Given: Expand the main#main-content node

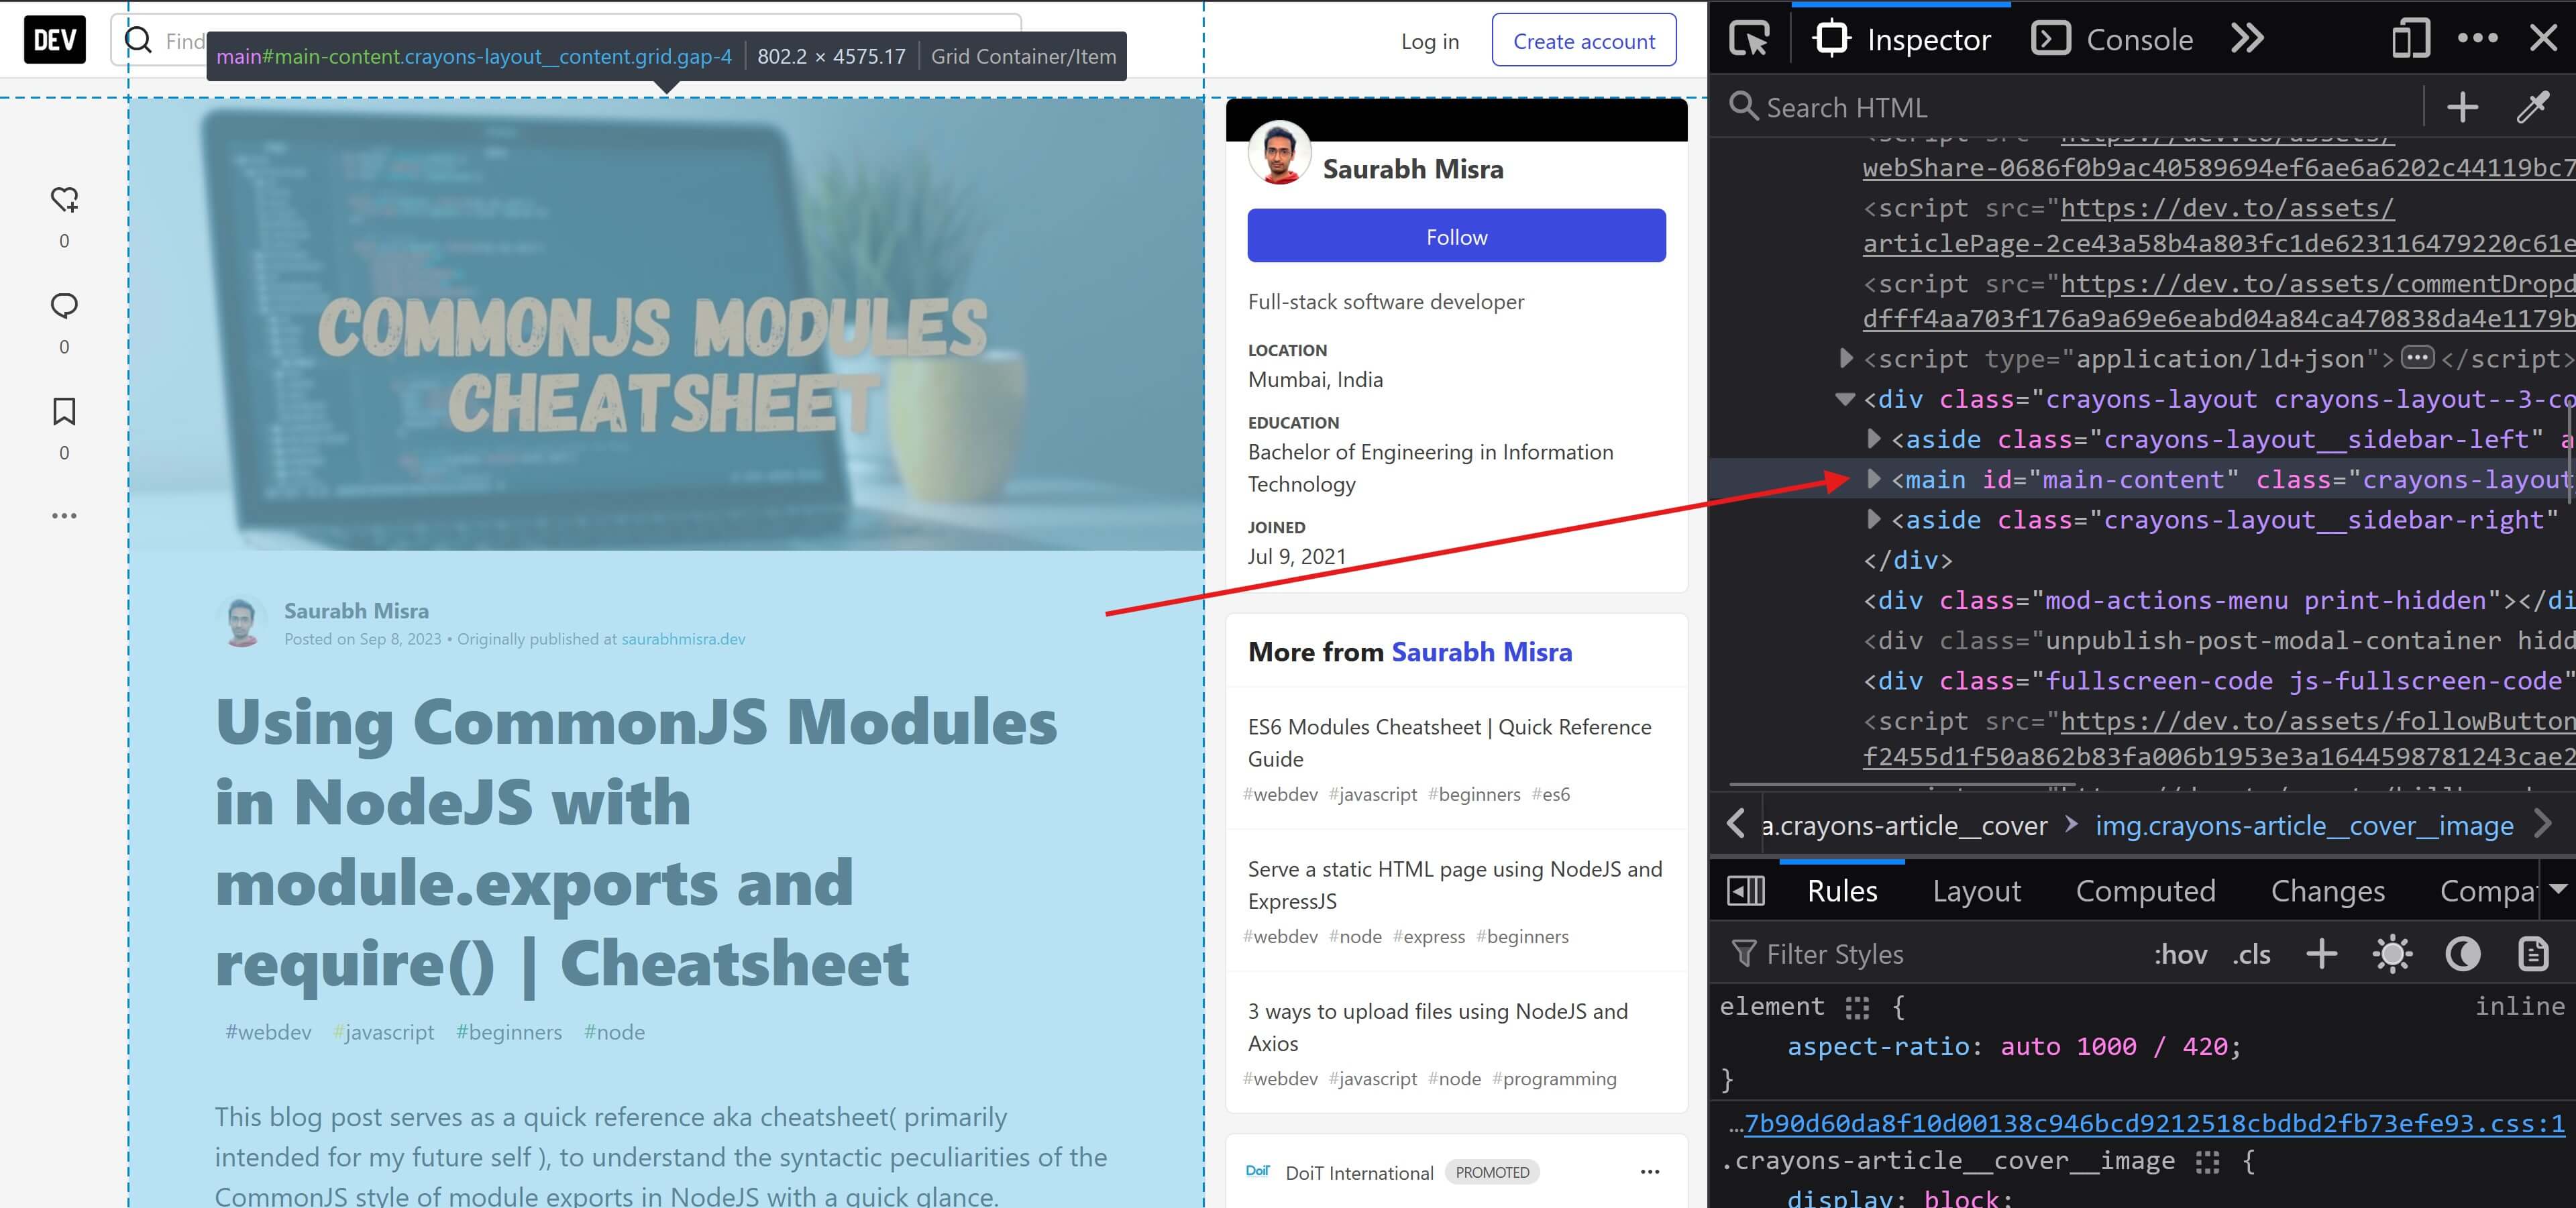Looking at the screenshot, I should (x=1874, y=479).
